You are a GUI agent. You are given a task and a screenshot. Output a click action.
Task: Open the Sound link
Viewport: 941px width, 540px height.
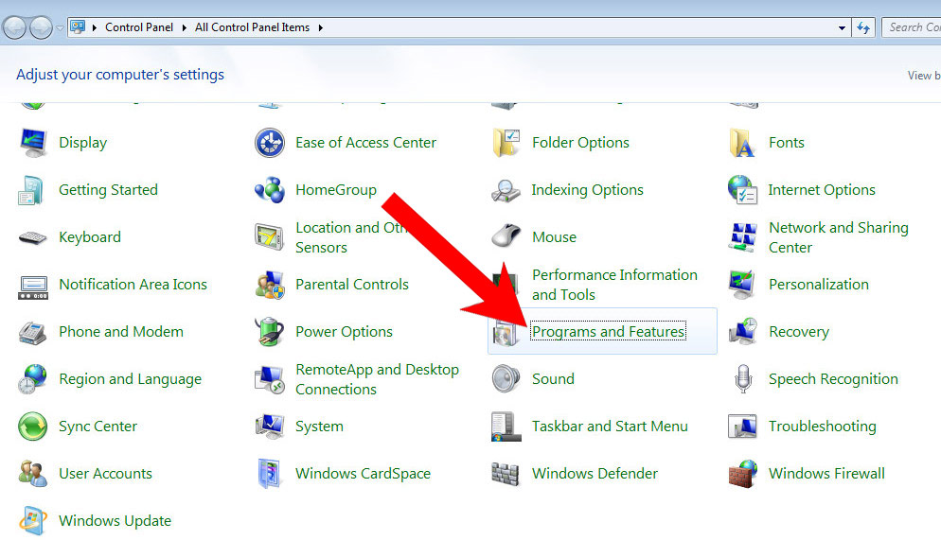coord(553,379)
